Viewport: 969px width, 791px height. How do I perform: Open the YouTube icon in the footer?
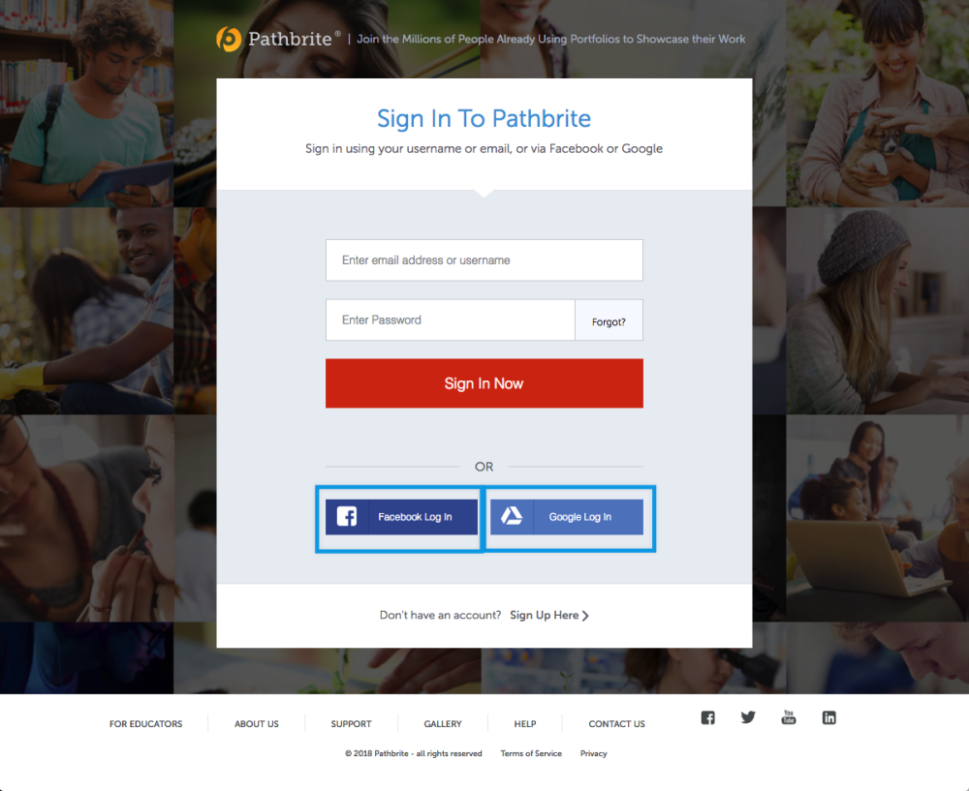click(789, 716)
